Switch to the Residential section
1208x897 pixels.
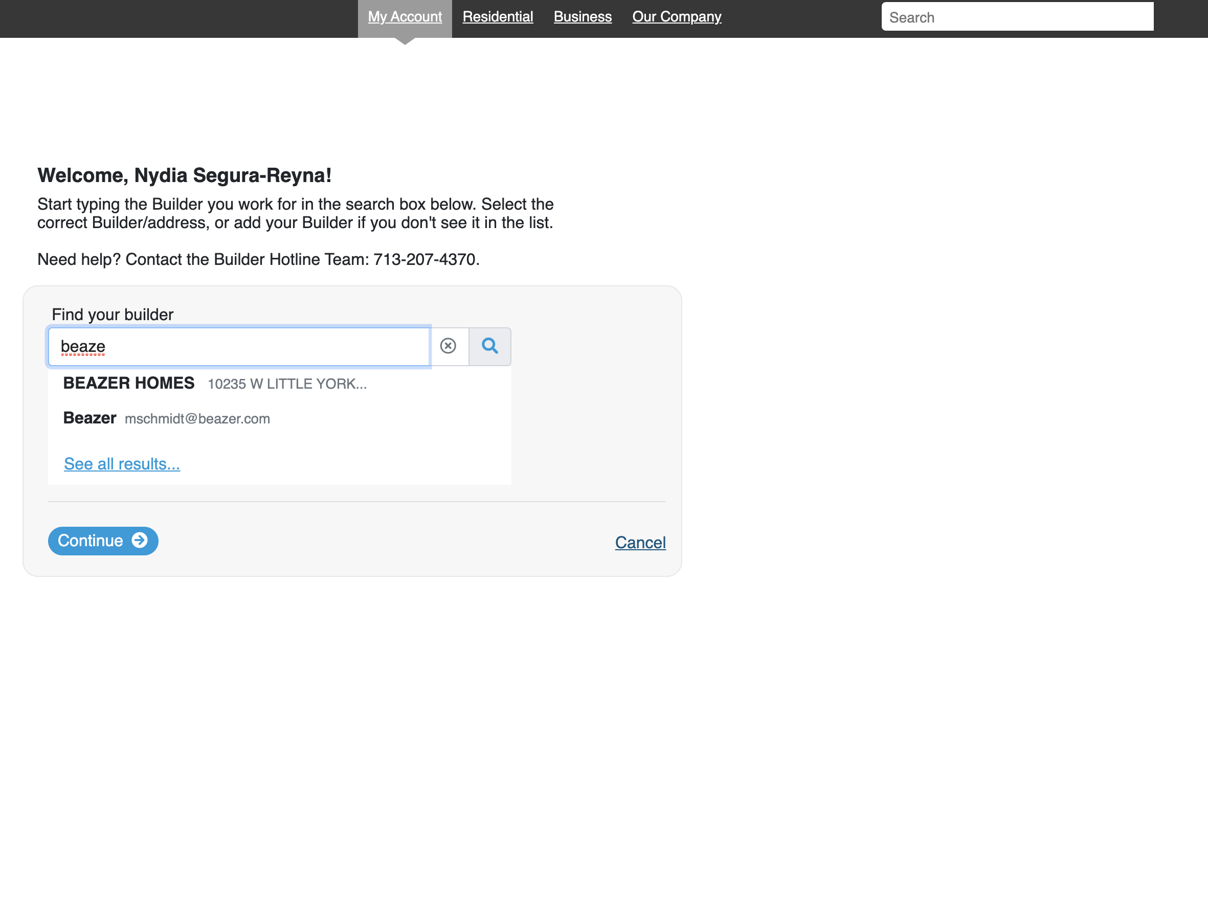click(x=497, y=16)
